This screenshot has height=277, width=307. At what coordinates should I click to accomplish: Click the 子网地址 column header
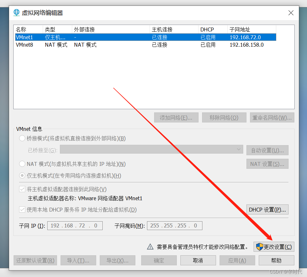coord(252,29)
